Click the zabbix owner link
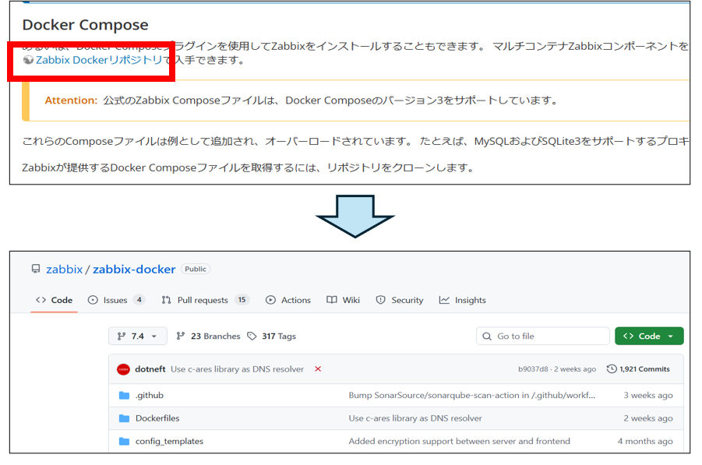The height and width of the screenshot is (465, 702). pyautogui.click(x=64, y=269)
